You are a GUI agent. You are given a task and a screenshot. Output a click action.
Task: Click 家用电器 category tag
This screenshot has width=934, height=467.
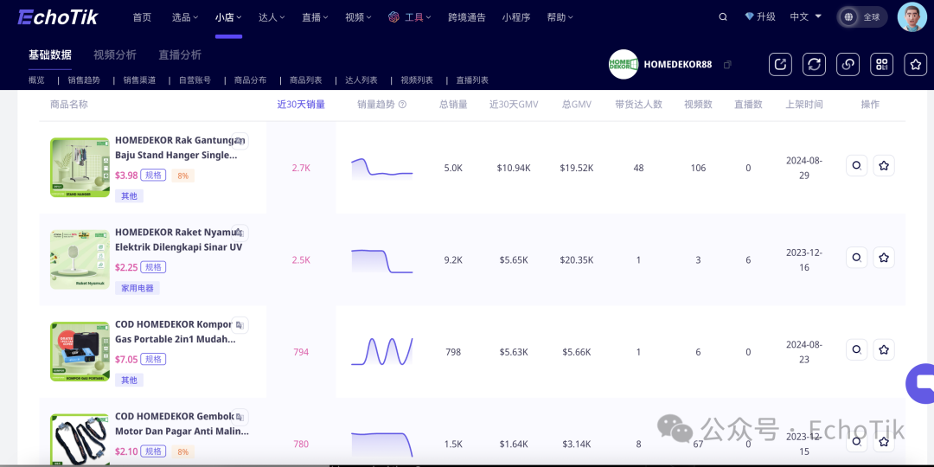pos(138,288)
